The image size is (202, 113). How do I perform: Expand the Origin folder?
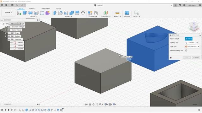6,33
